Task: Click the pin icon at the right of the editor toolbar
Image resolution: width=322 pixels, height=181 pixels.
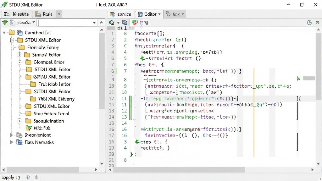Action: coord(318,22)
